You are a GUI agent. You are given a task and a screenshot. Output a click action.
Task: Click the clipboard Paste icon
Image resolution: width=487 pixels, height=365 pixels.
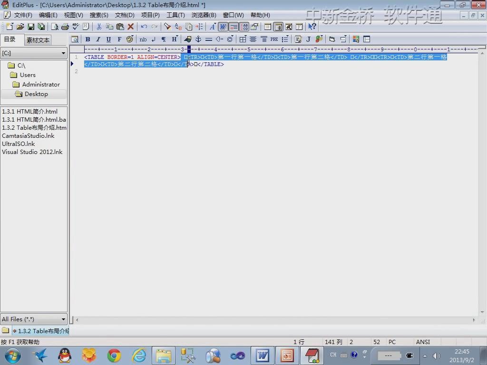point(120,27)
